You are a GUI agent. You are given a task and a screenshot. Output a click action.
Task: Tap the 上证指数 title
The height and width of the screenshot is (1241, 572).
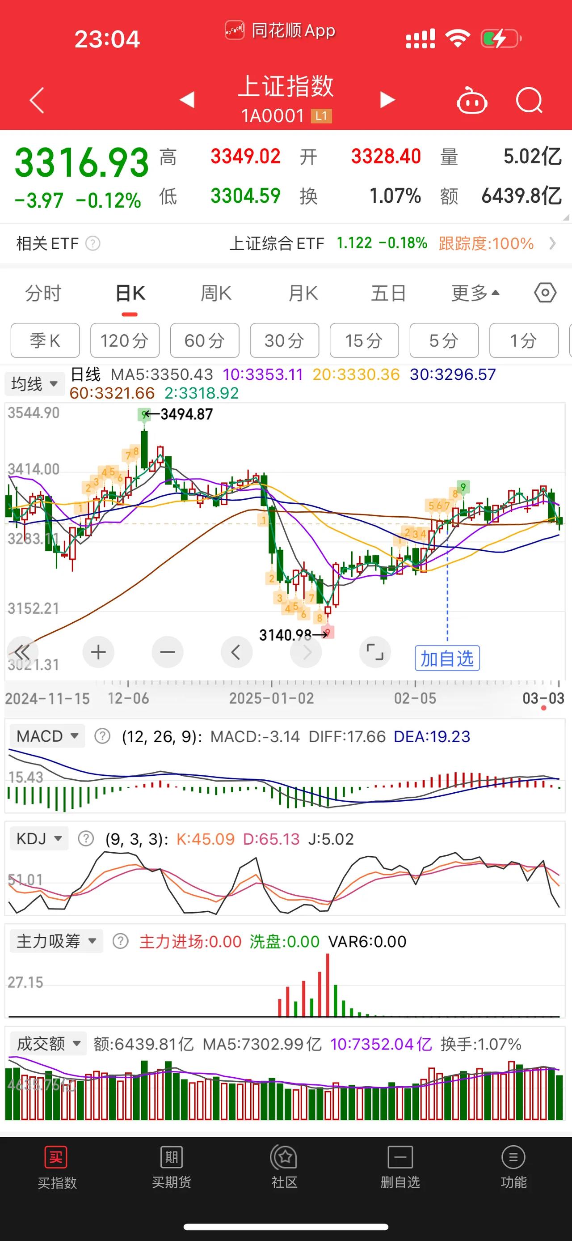coord(286,87)
